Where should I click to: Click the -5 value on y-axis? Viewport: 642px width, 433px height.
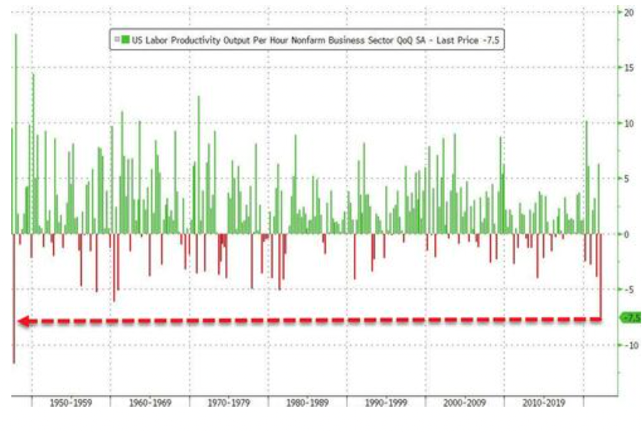coord(628,290)
